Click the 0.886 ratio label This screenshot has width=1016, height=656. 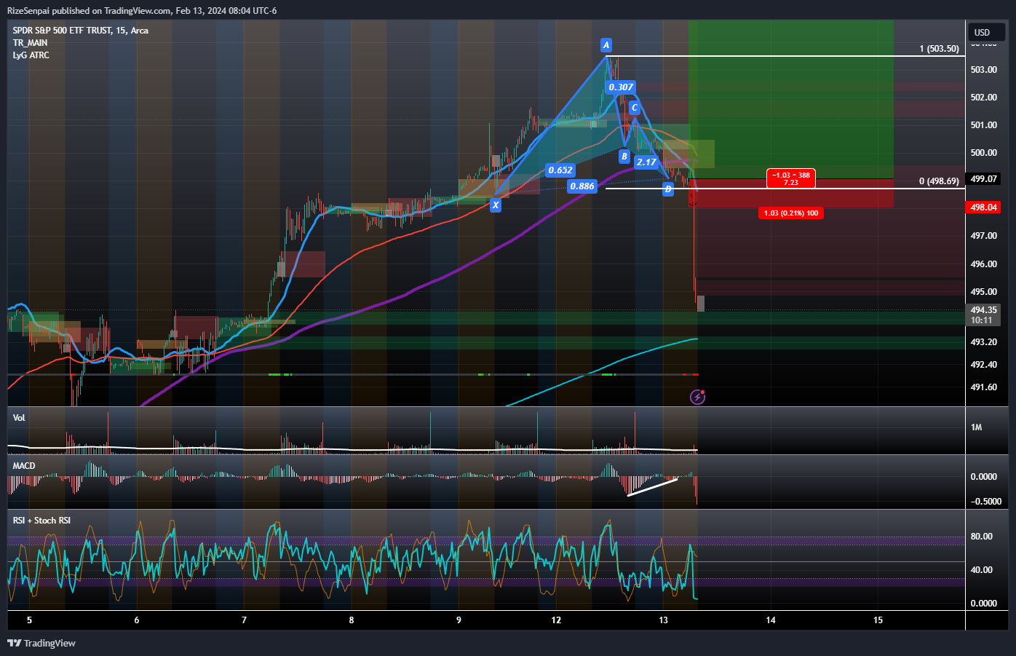coord(582,186)
